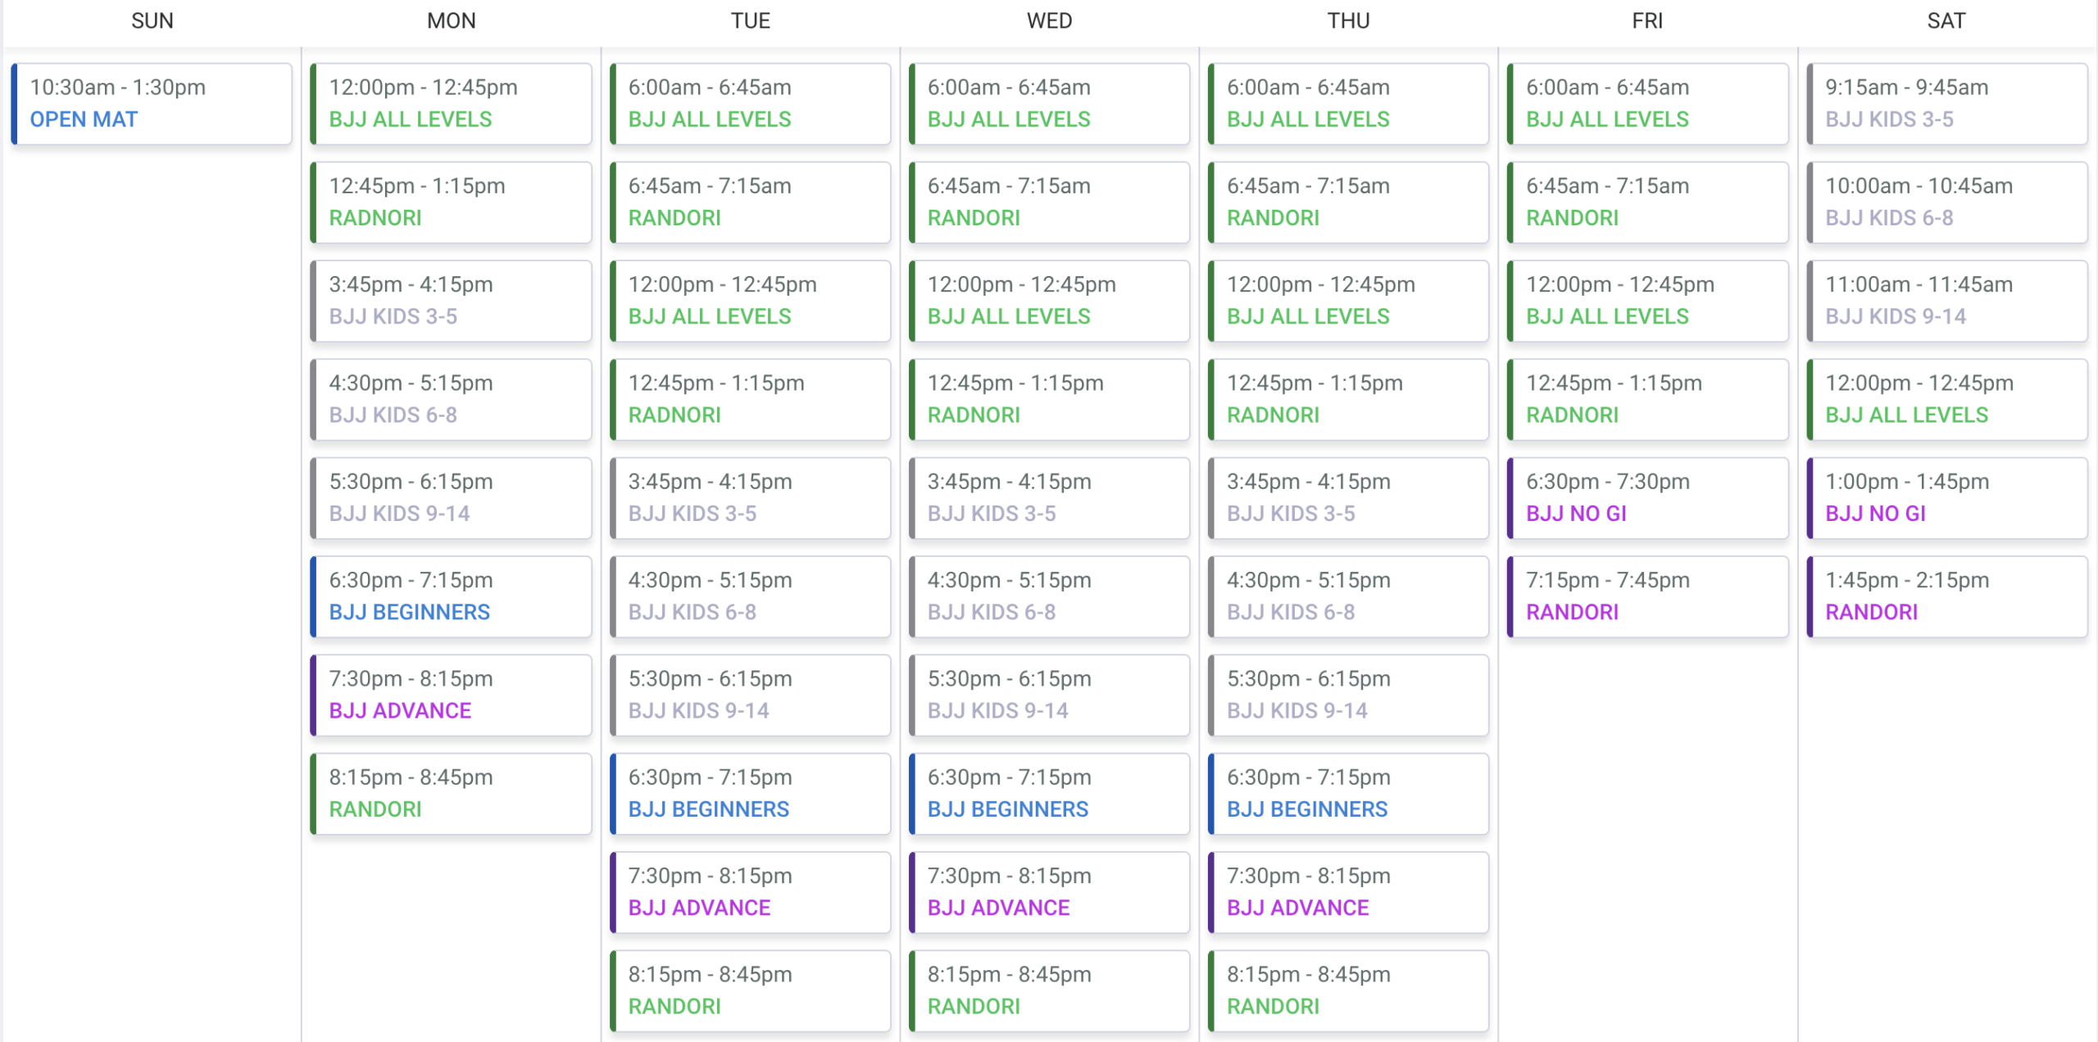Open Sunday OPEN MAT class
Image resolution: width=2098 pixels, height=1042 pixels.
(x=152, y=104)
